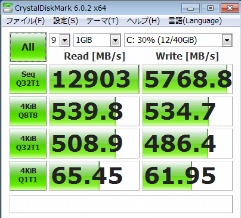
Task: Start the Seq Q32T1 test
Action: point(28,79)
